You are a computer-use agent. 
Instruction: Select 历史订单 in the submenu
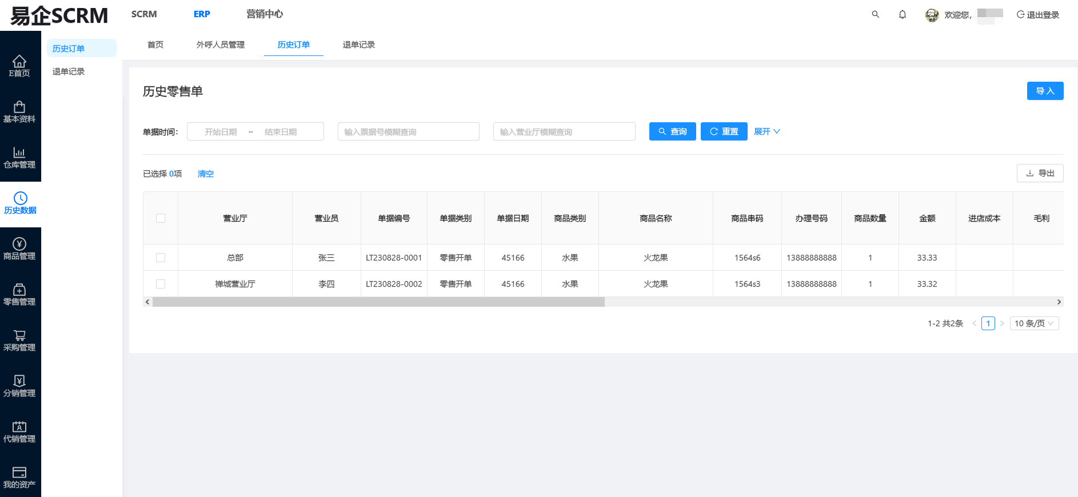(81, 49)
